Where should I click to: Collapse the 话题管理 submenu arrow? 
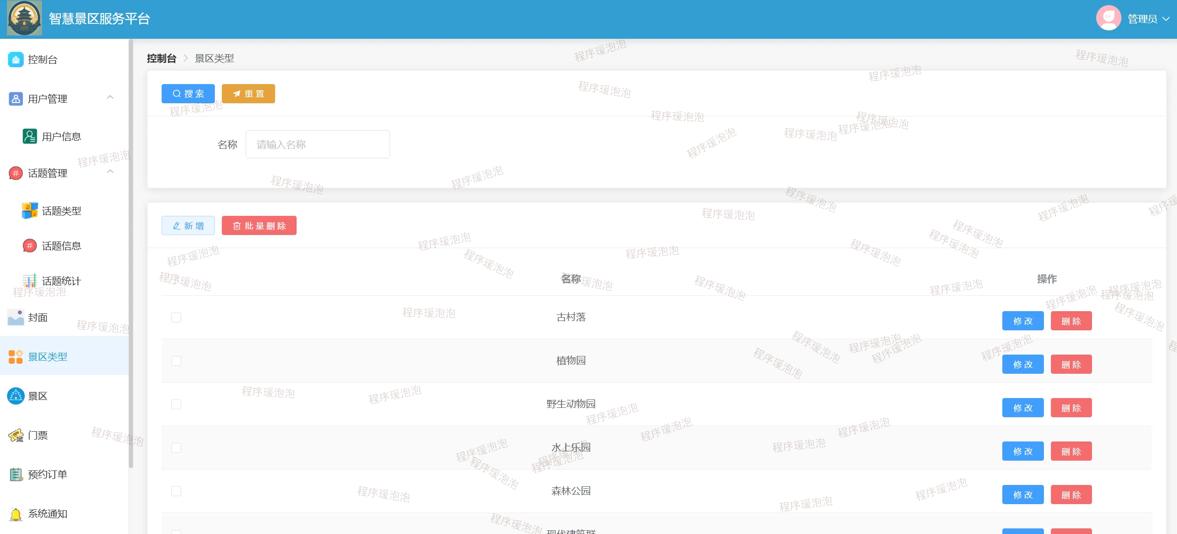tap(110, 172)
